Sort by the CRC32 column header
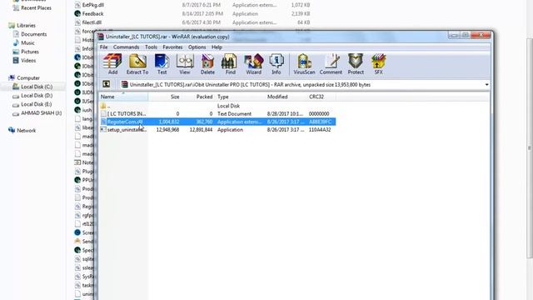533x300 pixels. click(321, 97)
